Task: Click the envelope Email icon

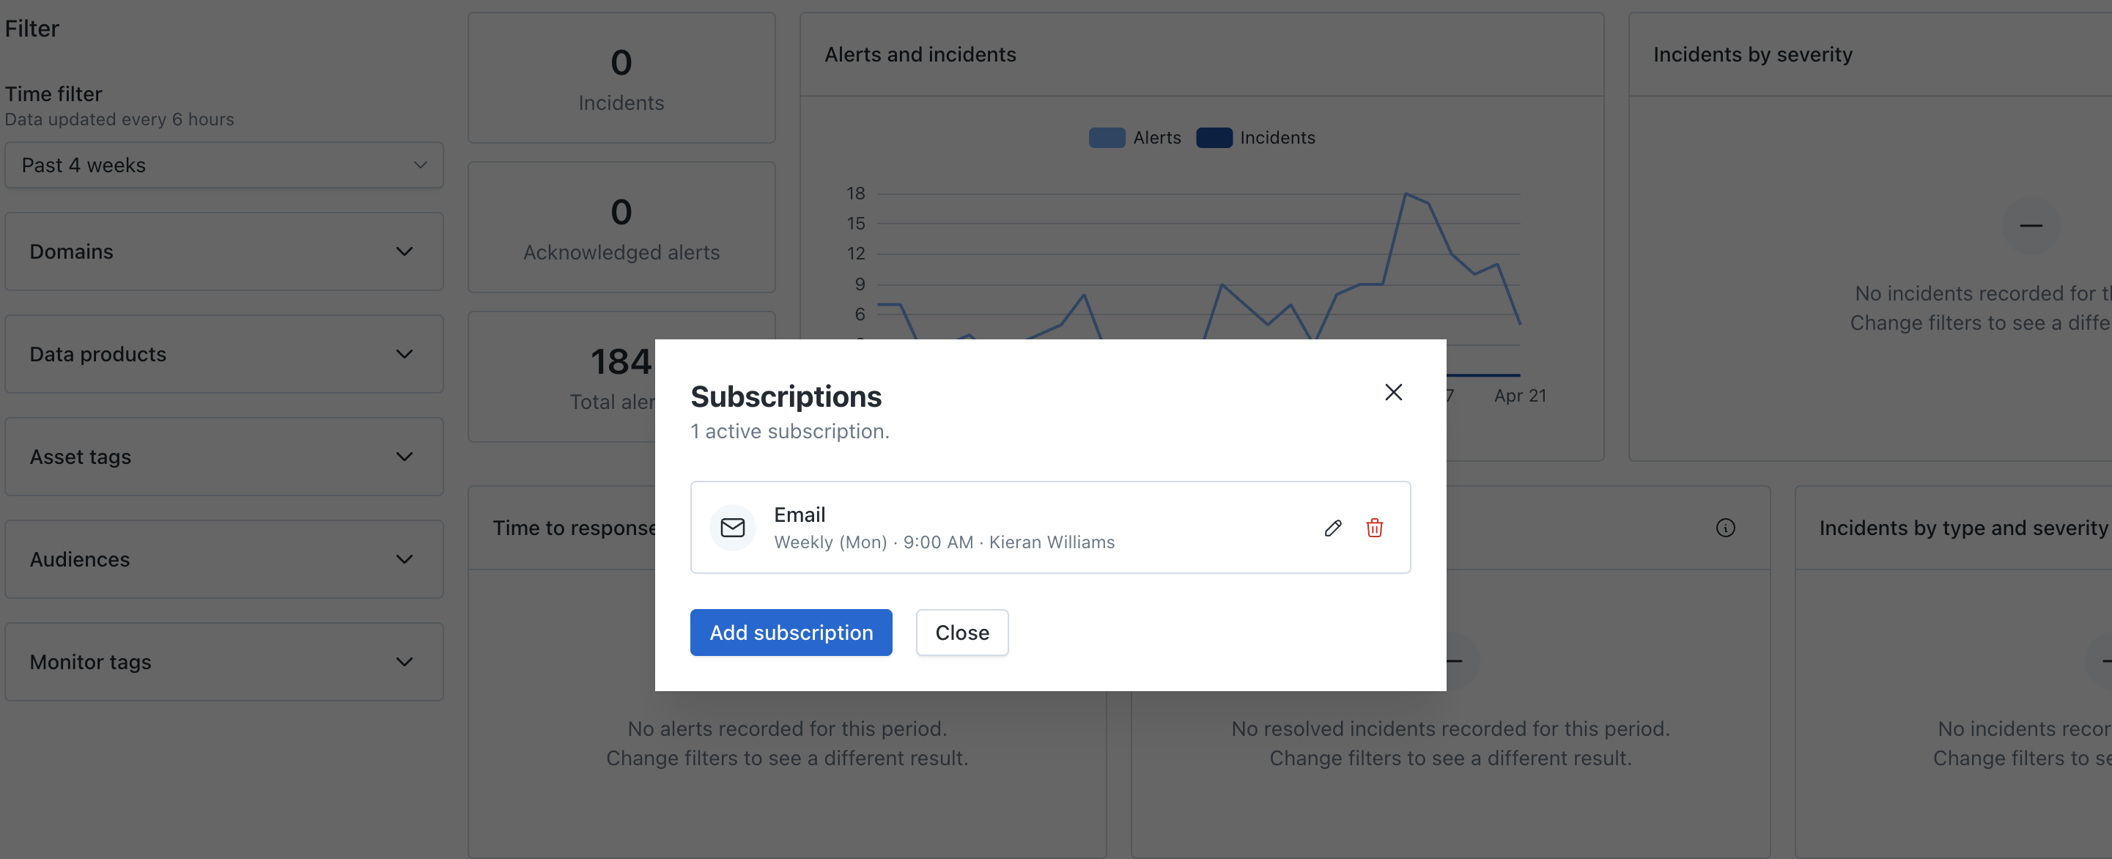Action: (732, 528)
